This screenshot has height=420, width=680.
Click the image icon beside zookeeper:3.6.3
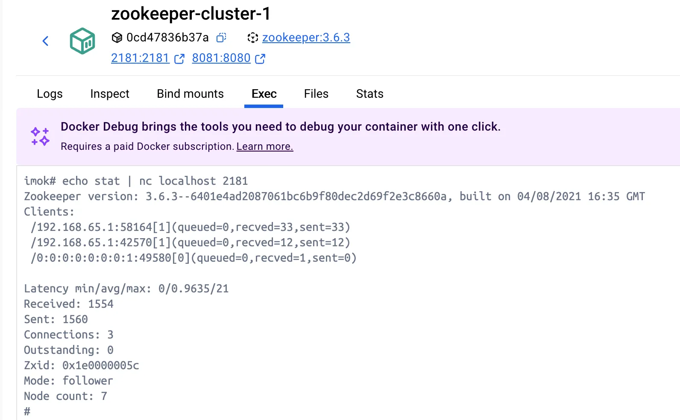pos(253,38)
